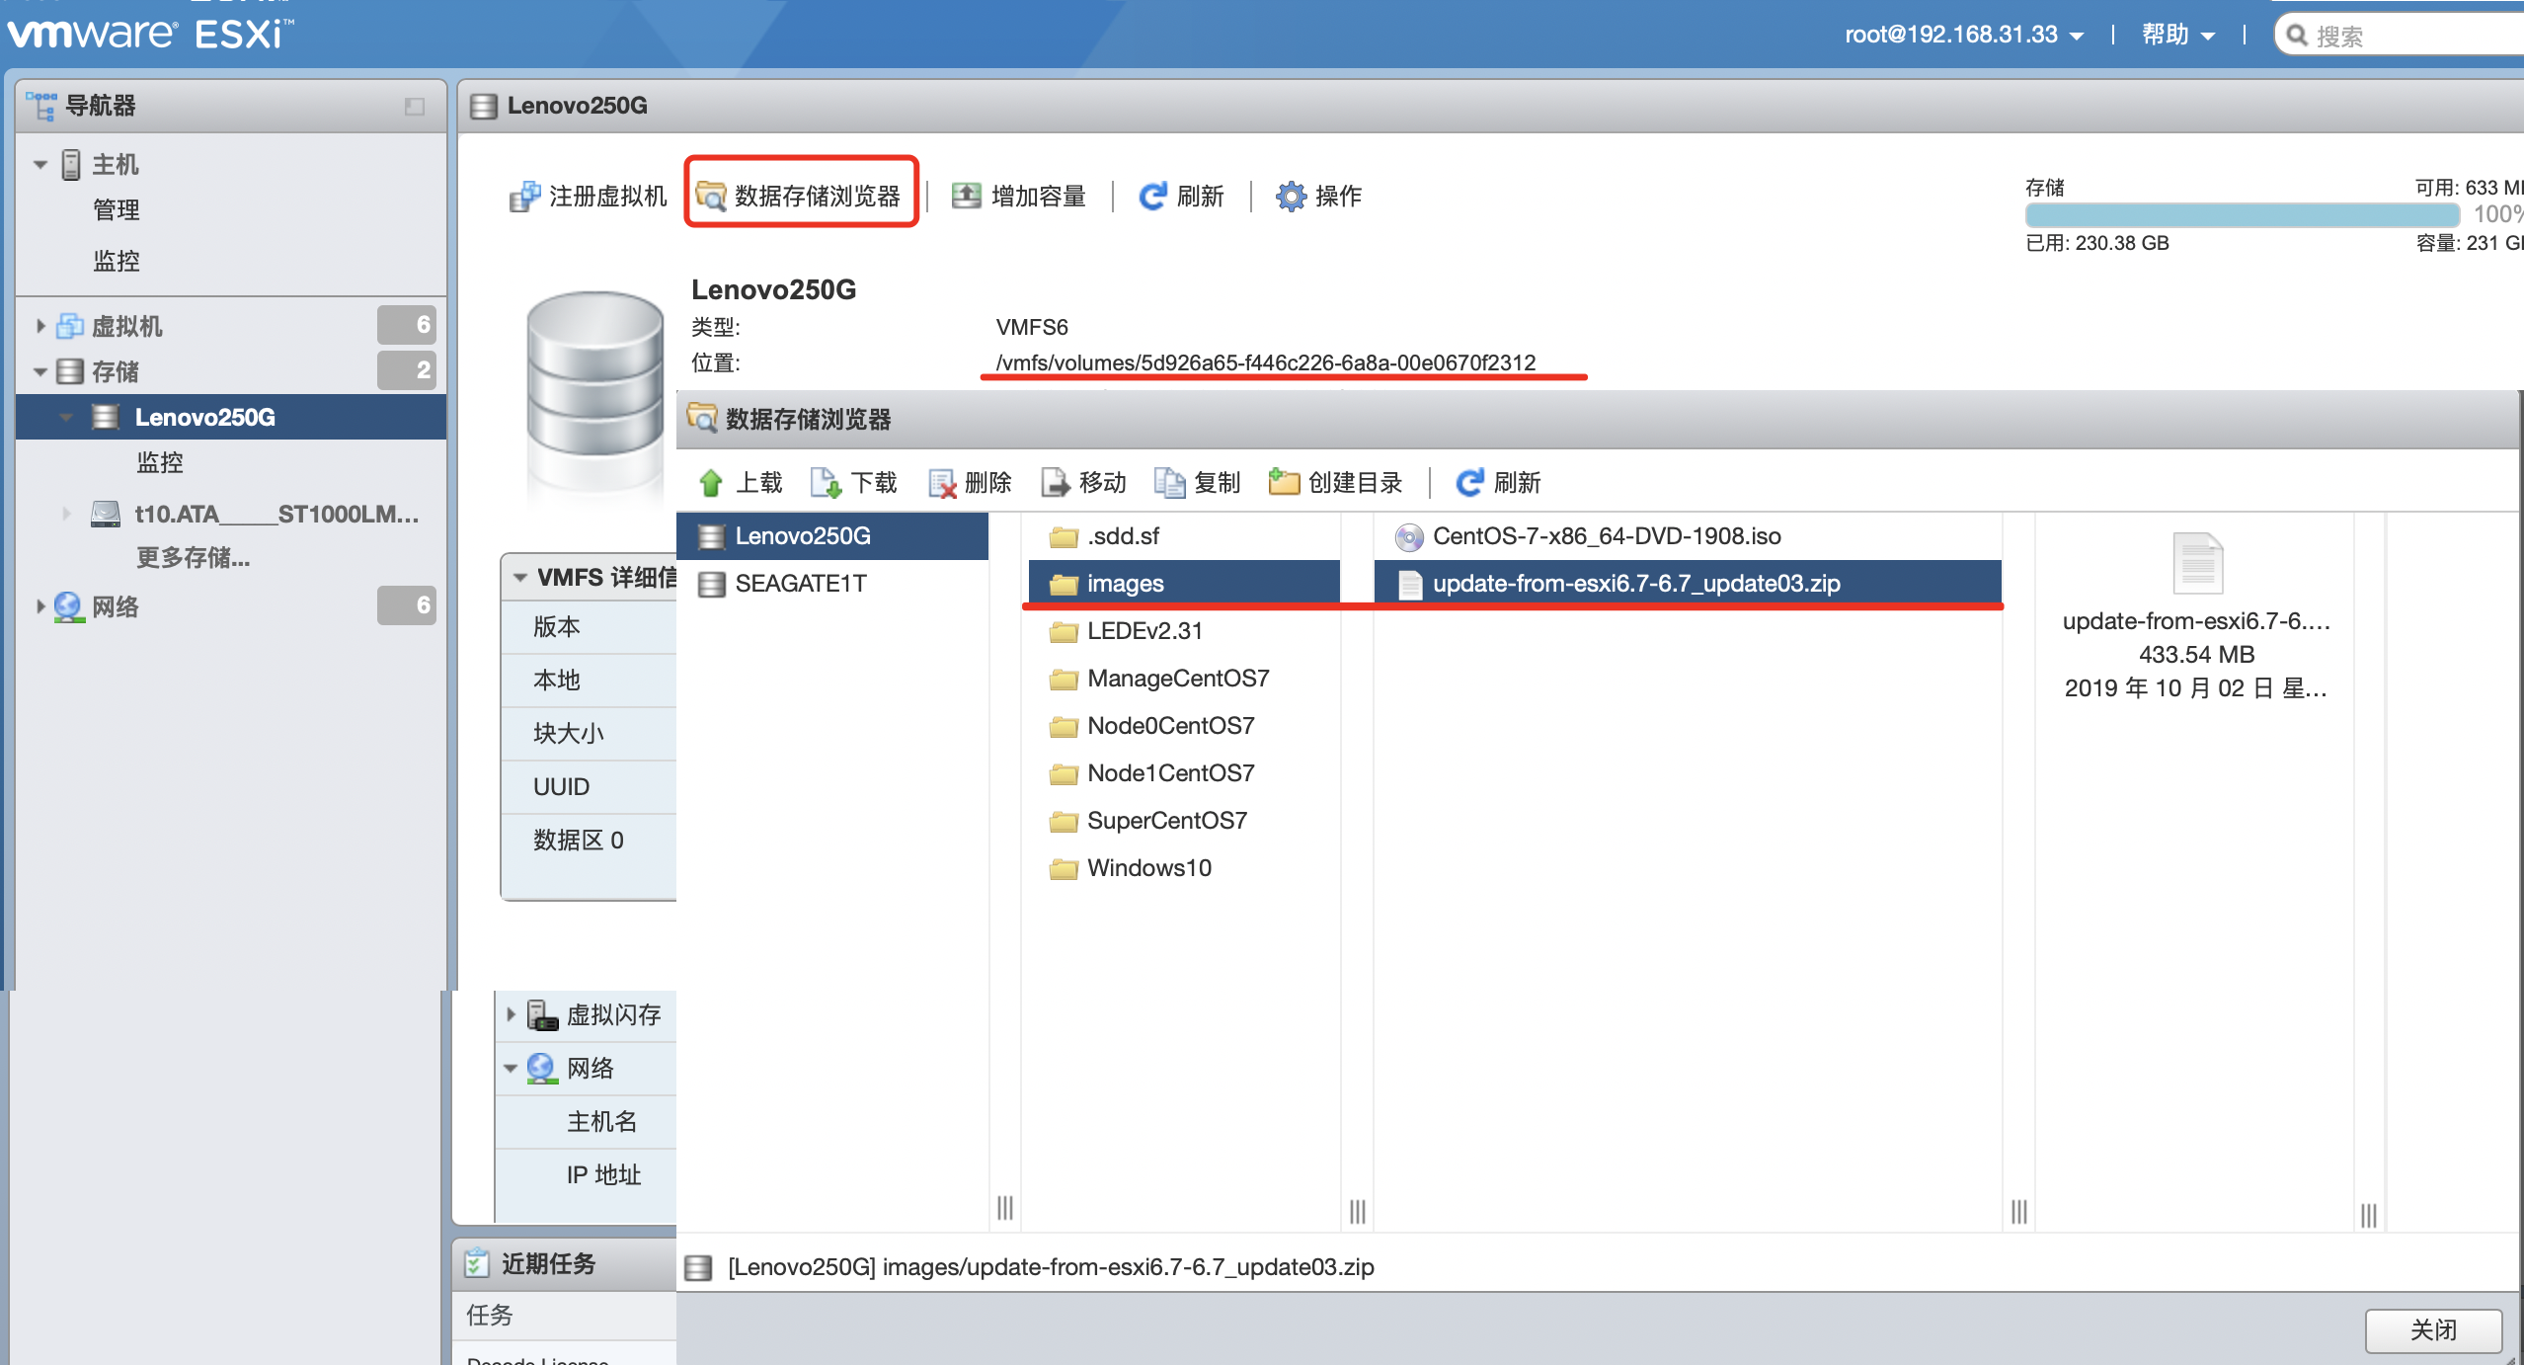The image size is (2524, 1365).
Task: Select the CentOS-7-x86_64-DVD-1908.iso disc file
Action: coord(1687,536)
